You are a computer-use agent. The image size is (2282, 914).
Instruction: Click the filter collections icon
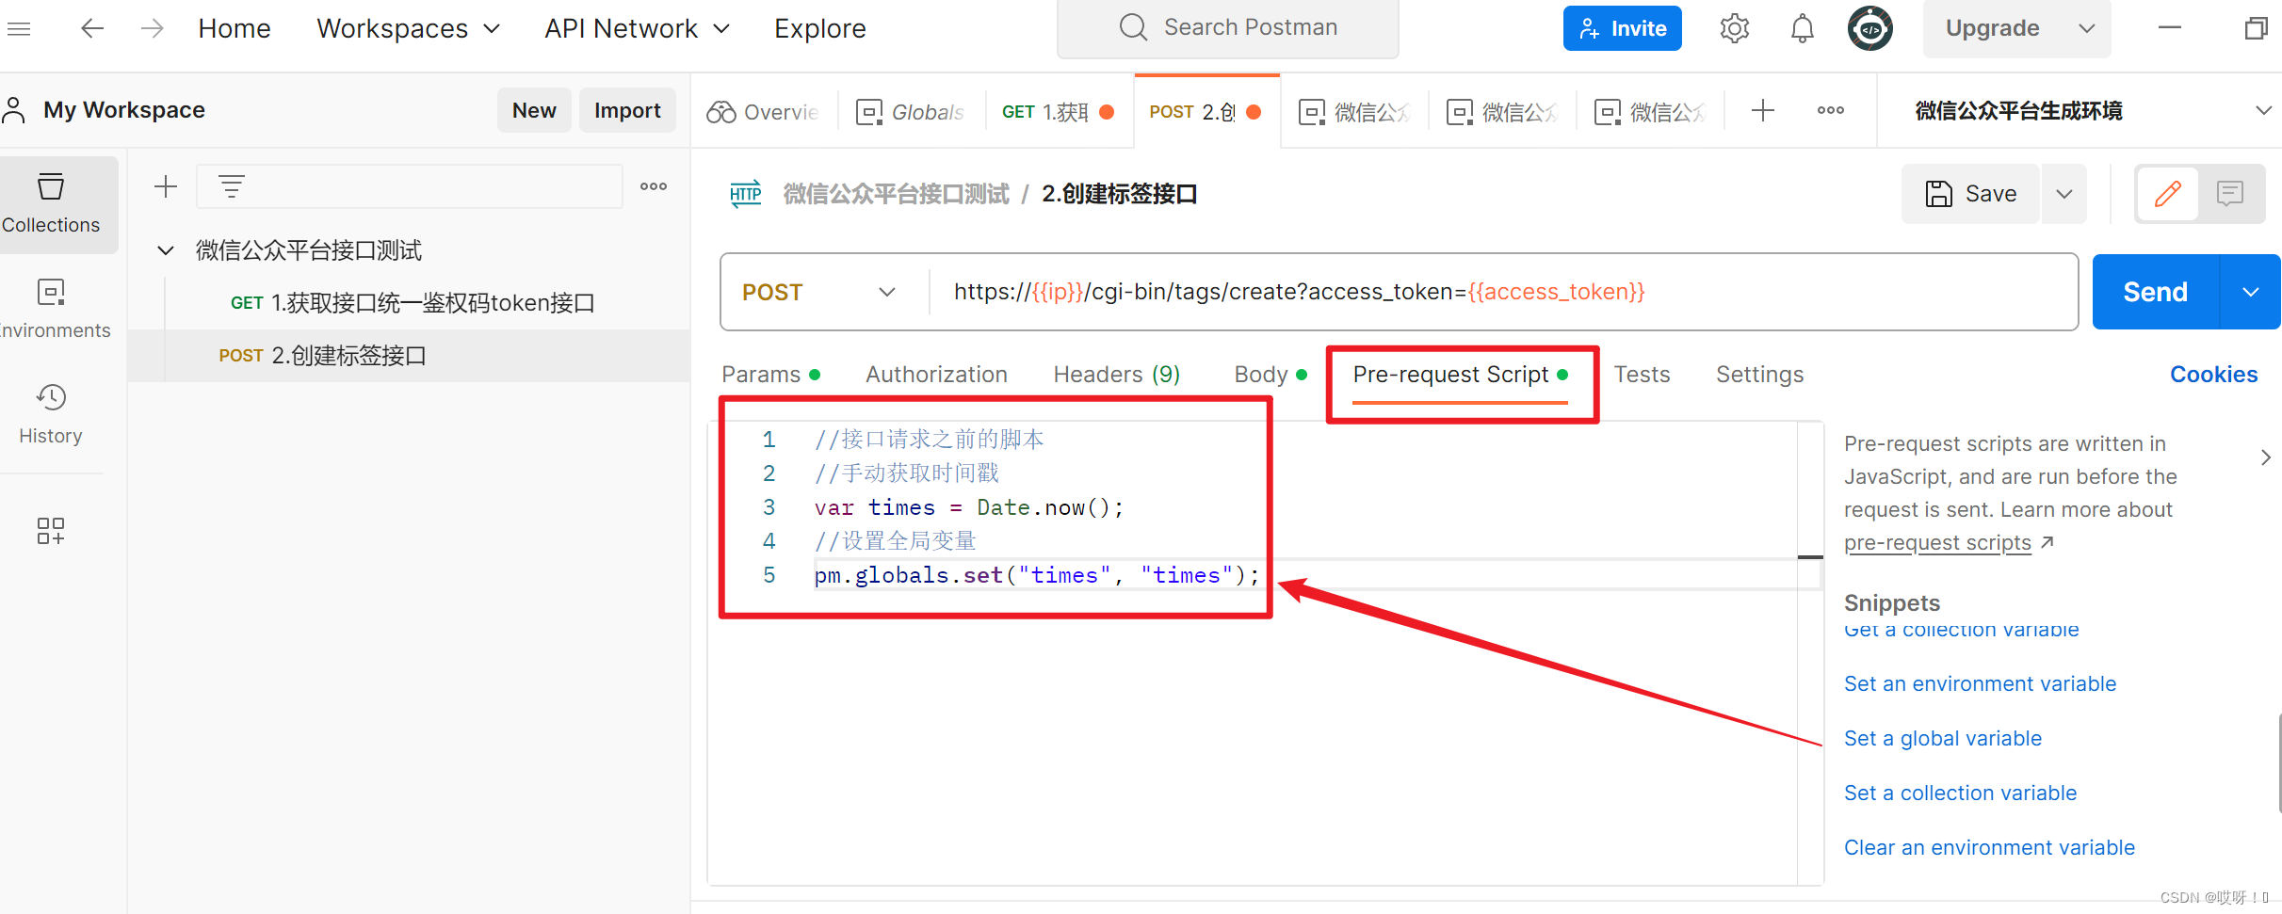click(x=232, y=186)
